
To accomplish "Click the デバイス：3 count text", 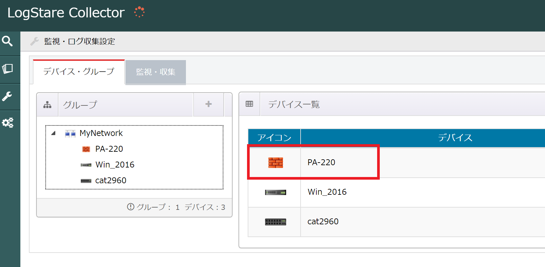I will coord(205,207).
